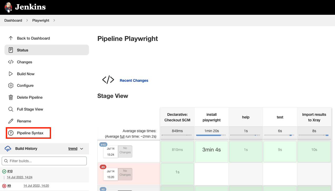
Task: Click the Pipeline Syntax question mark icon
Action: 11,133
